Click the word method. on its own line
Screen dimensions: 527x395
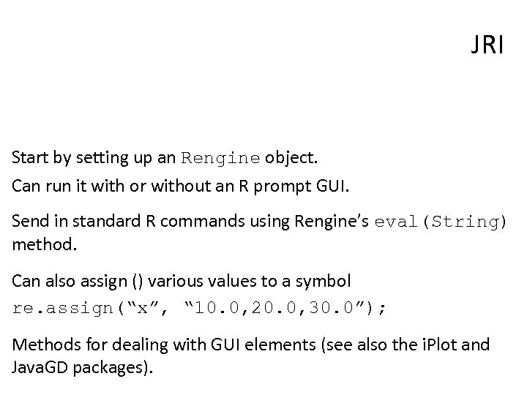coord(43,241)
